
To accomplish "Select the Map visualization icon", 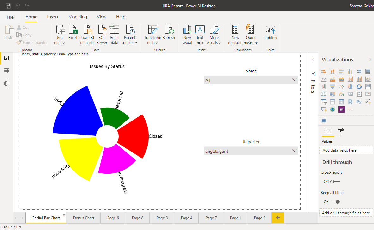I will (x=323, y=94).
